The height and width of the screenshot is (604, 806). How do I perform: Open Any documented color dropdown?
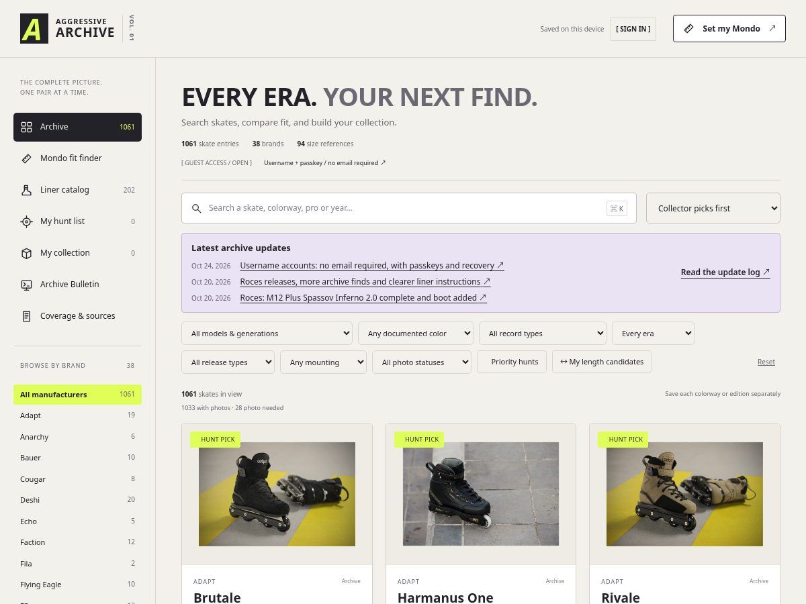tap(416, 333)
